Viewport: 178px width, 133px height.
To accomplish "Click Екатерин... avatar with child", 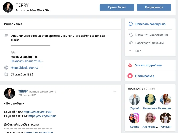I will pyautogui.click(x=166, y=99).
